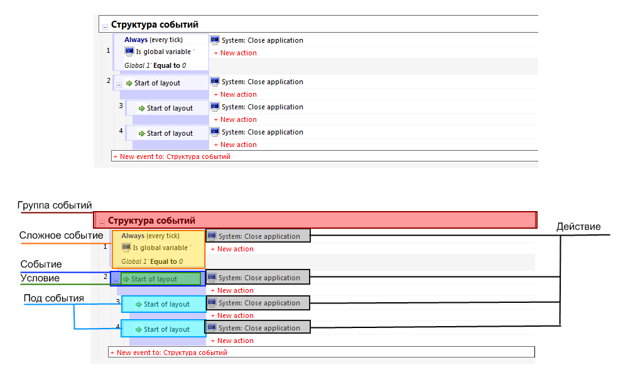Click 'New event to: Структура событий' in lower sheet
Image resolution: width=628 pixels, height=377 pixels.
click(168, 352)
